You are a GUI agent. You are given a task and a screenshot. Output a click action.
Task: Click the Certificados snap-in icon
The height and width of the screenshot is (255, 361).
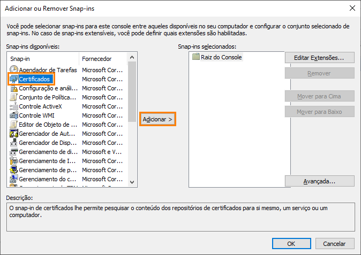click(14, 79)
